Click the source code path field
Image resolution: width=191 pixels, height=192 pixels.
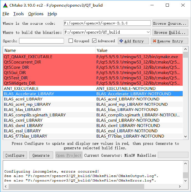pyautogui.click(x=107, y=23)
